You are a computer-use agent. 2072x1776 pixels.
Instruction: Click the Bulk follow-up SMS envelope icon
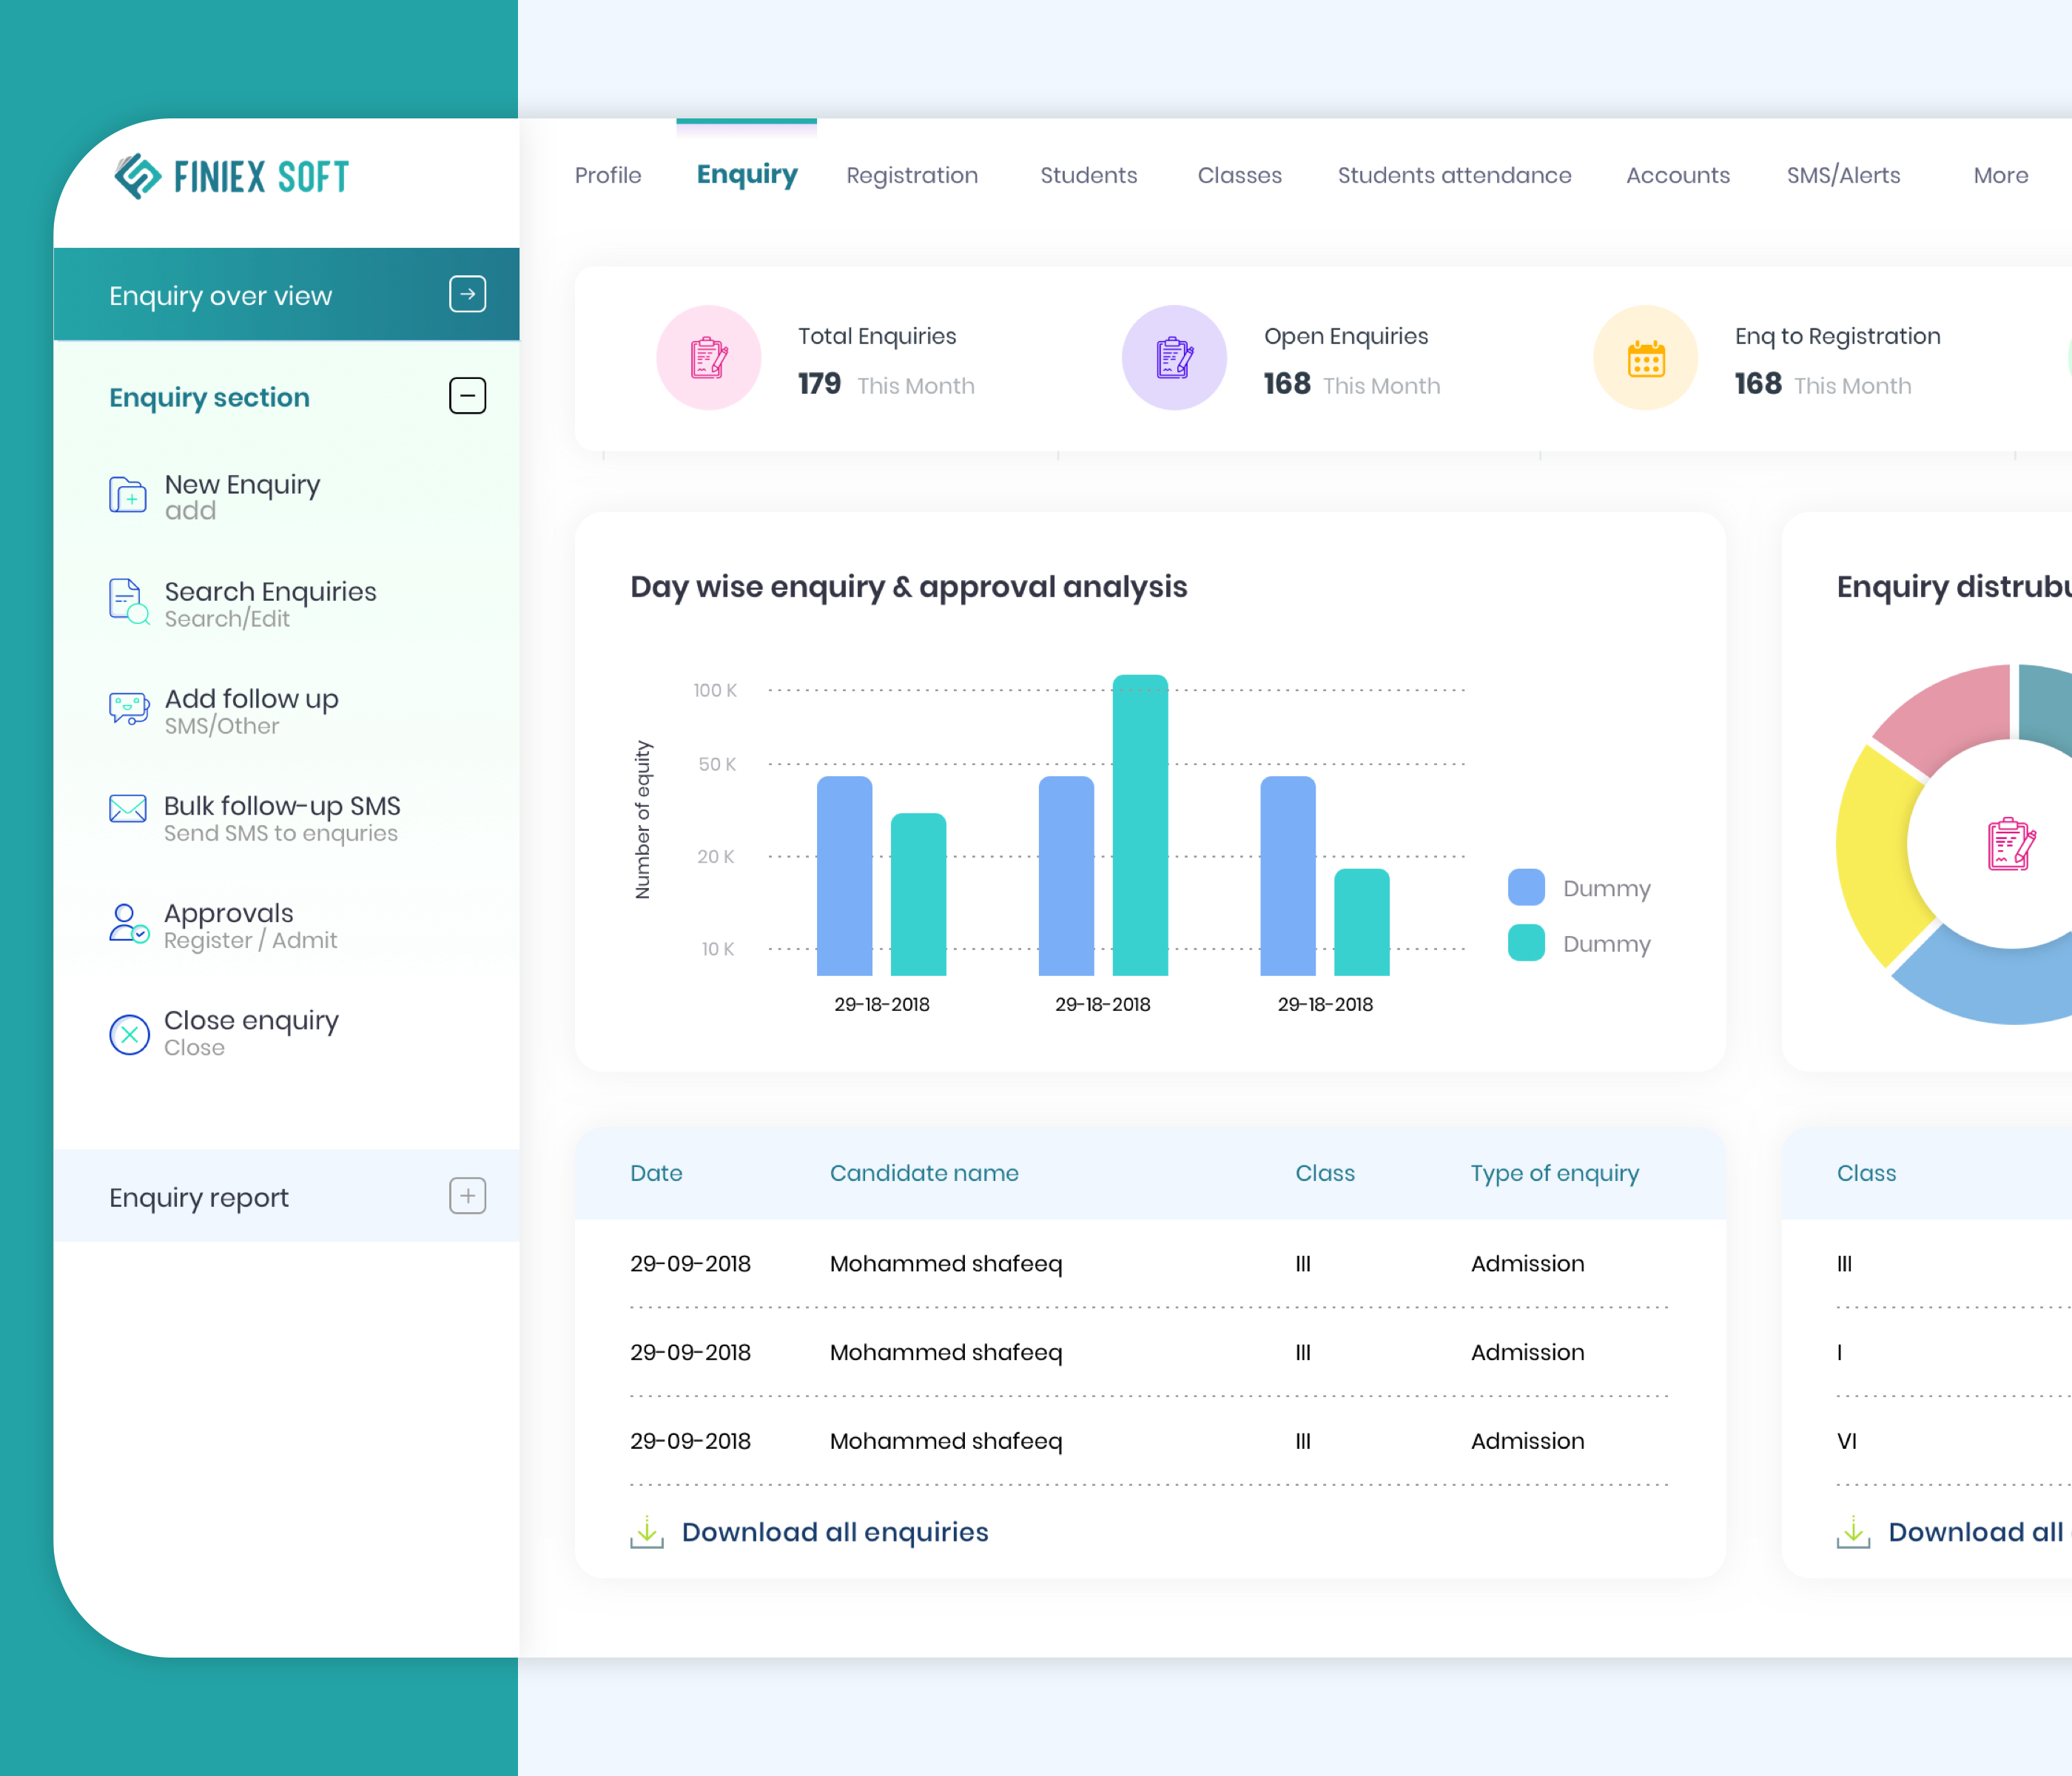[x=128, y=809]
